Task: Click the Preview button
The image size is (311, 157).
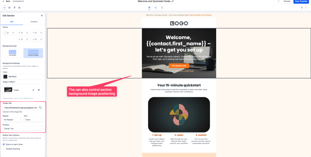Action: [x=287, y=1]
